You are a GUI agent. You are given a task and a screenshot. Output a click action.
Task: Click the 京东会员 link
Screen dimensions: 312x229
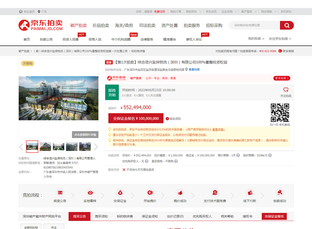tap(211, 12)
